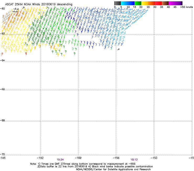Click the blue 10-15 knots legend swatch

click(131, 3)
